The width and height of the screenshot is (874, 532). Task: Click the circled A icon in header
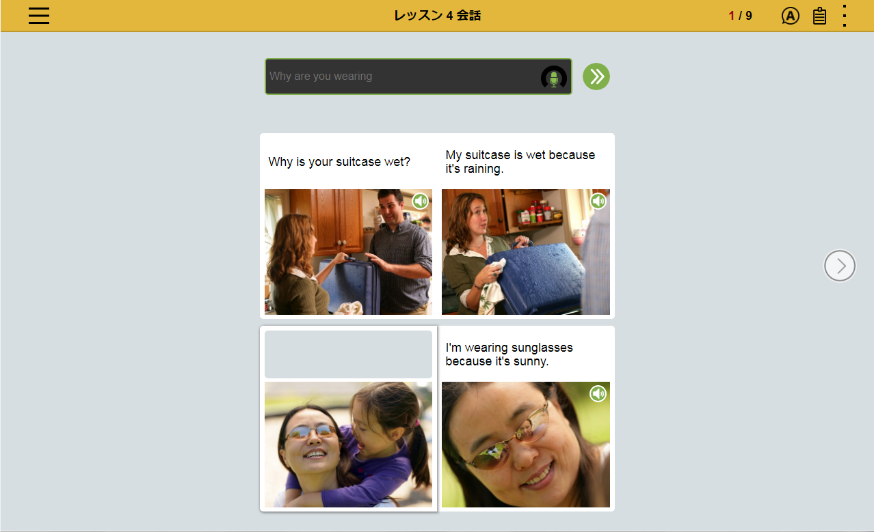(x=790, y=16)
